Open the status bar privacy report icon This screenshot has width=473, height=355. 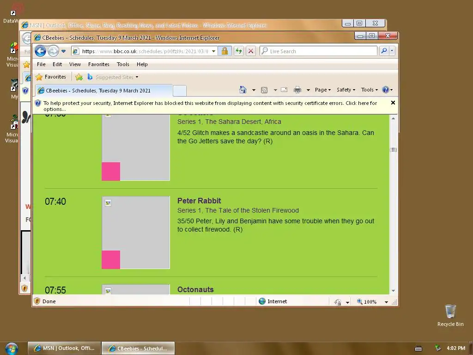[338, 301]
